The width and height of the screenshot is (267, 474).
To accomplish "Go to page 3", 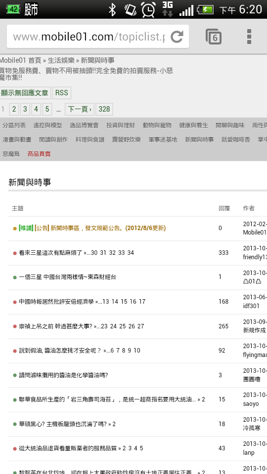I will 25,109.
